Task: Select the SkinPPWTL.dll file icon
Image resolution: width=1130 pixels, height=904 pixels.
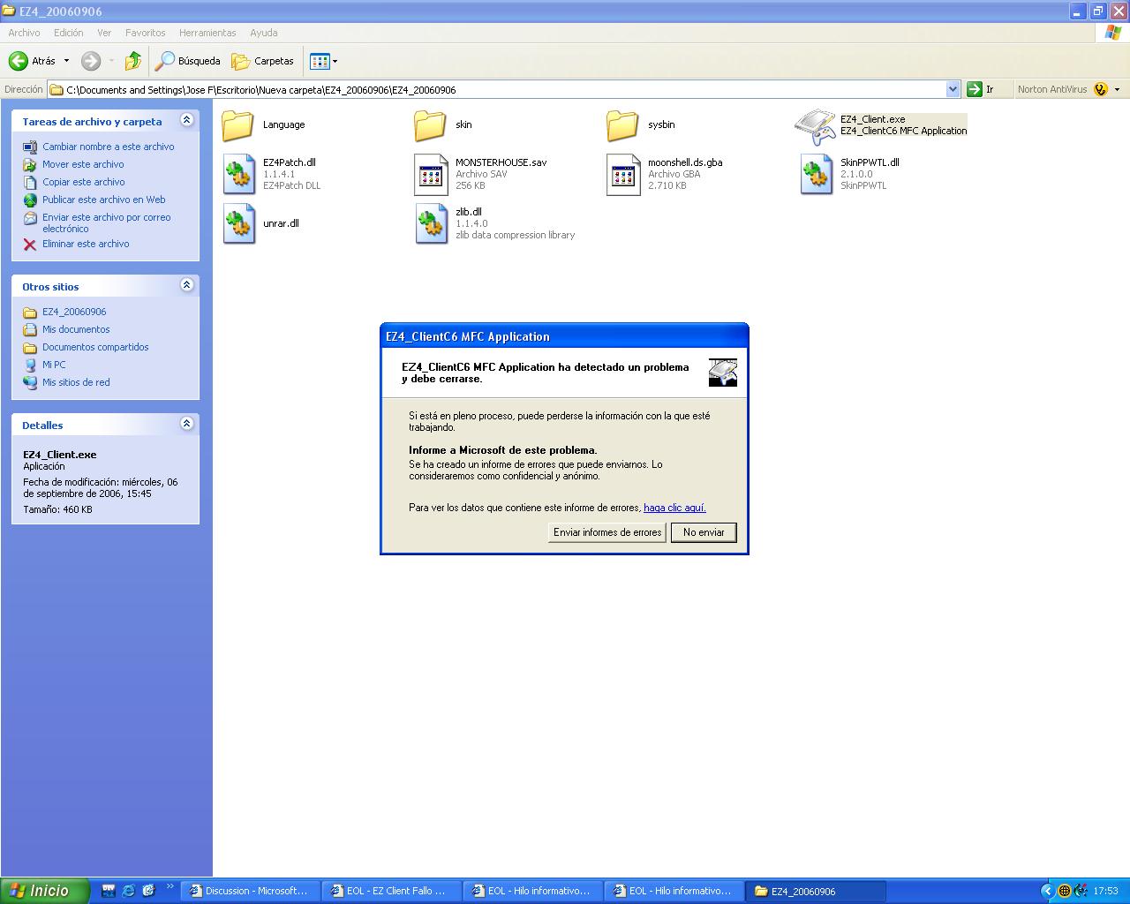Action: click(816, 174)
